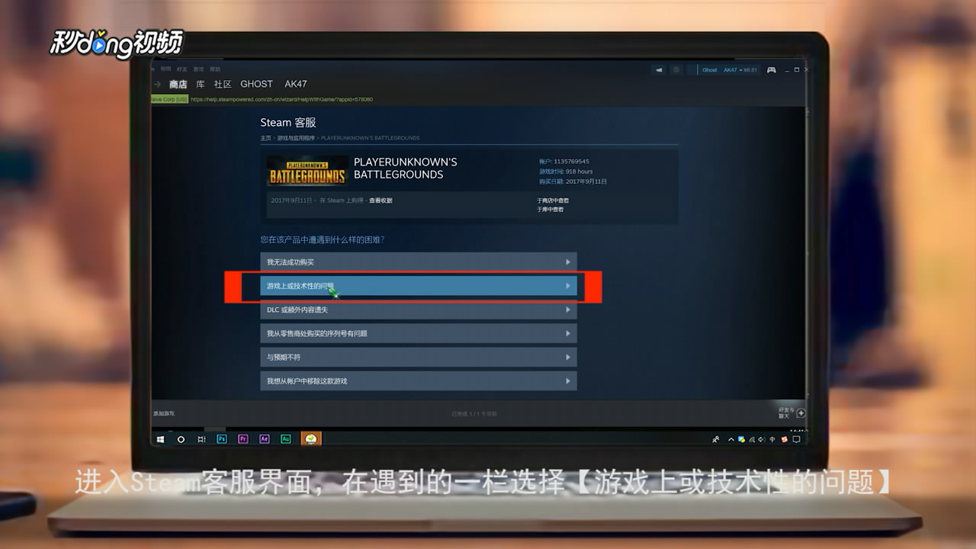Select 我从零售商处购买的序列号有问题 option
Screen dimensions: 976x549
(418, 333)
